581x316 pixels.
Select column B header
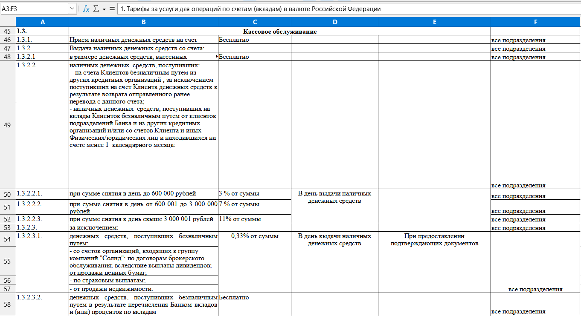coord(143,22)
